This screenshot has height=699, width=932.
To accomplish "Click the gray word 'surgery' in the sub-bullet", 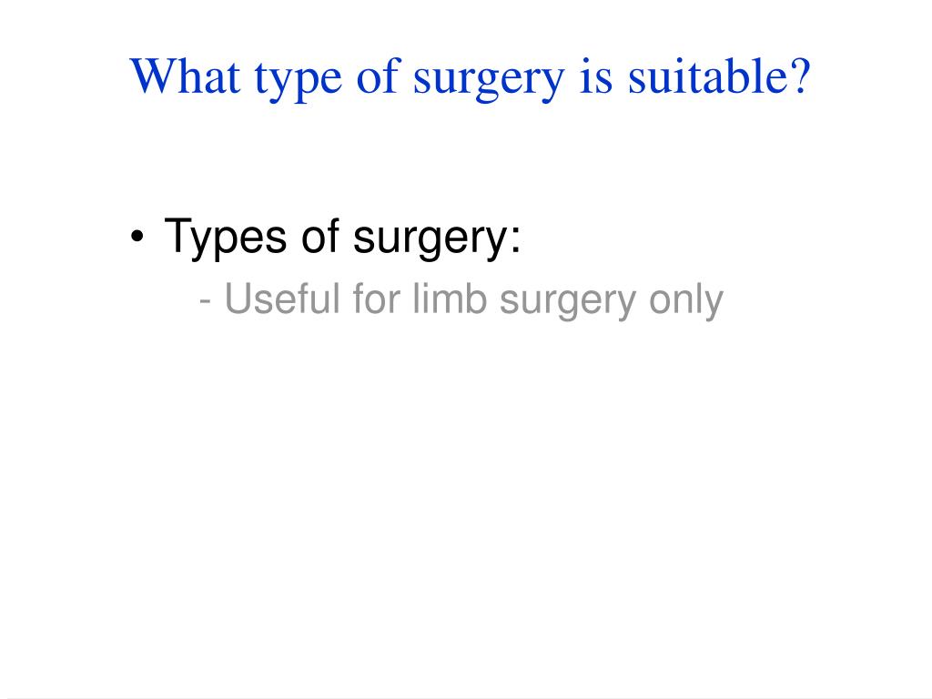I will [x=568, y=303].
